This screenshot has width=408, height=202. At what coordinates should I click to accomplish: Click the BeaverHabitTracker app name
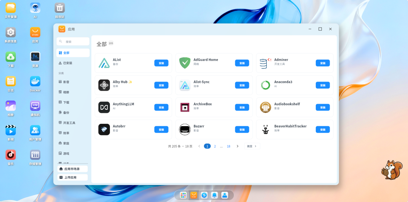[291, 126]
